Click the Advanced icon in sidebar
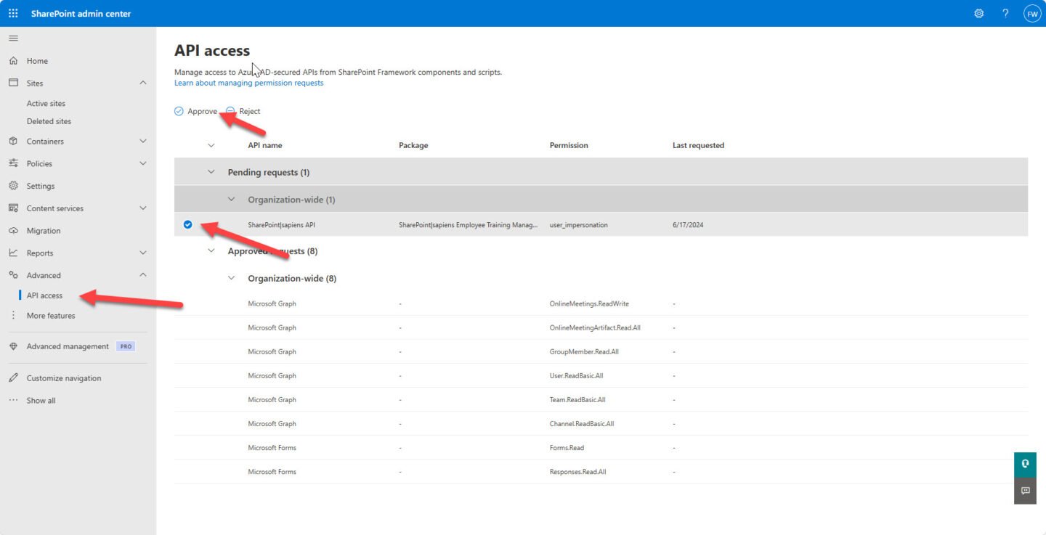 click(x=13, y=275)
